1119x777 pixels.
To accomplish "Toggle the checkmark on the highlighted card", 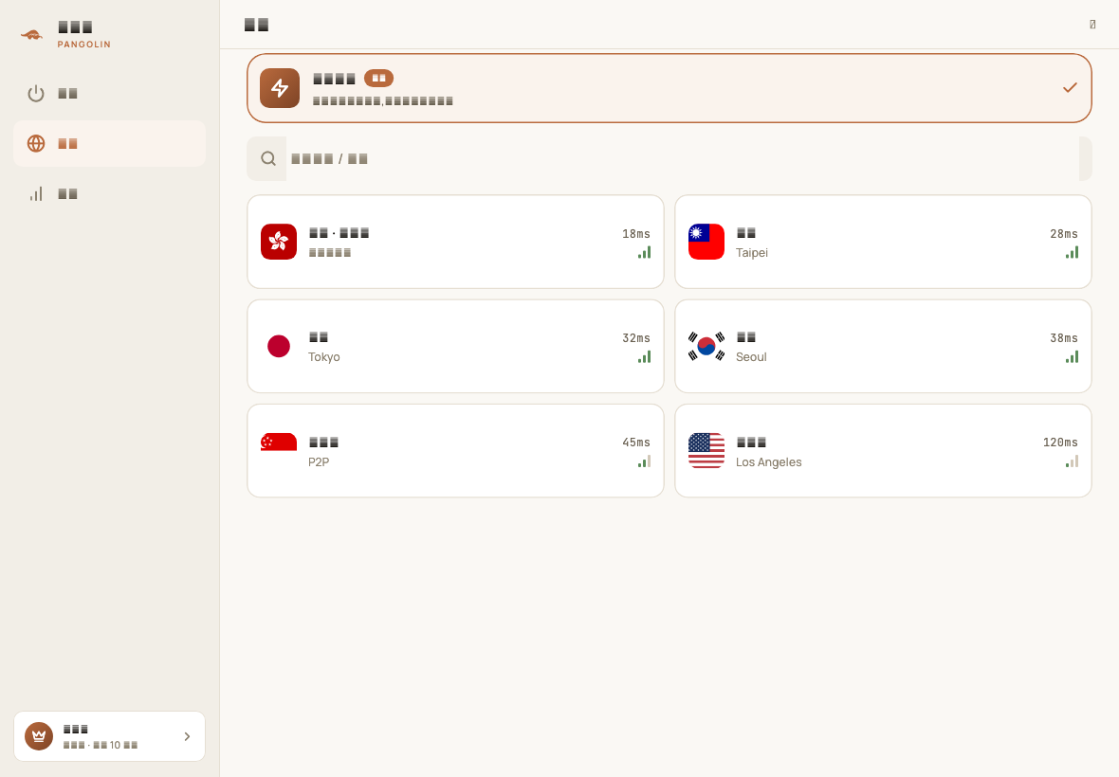I will (x=1070, y=88).
